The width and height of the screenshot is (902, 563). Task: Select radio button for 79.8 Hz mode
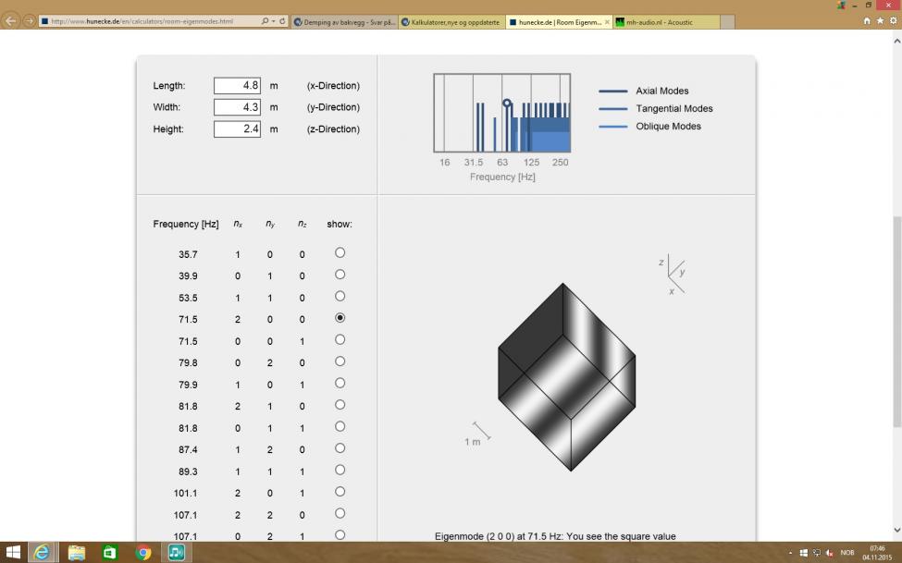340,361
